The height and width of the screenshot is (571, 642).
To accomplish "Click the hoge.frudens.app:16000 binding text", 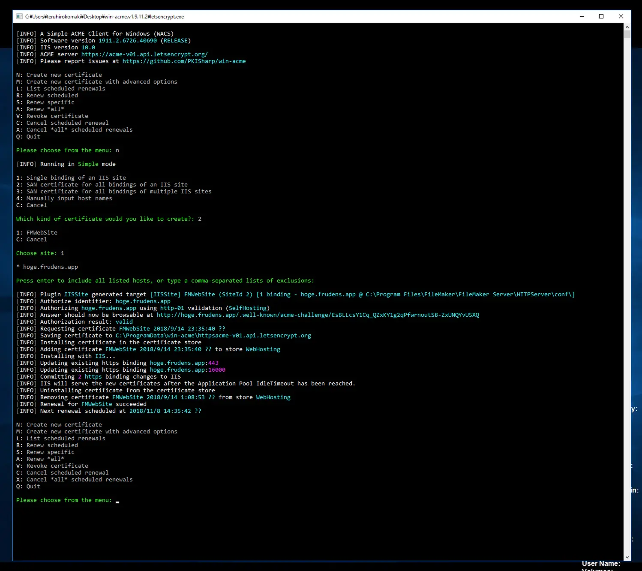I will pos(187,370).
